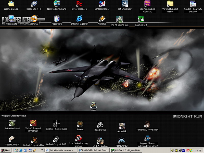The image size is (204, 153).
Task: Click the DE language indicator in tray
Action: click(x=184, y=150)
